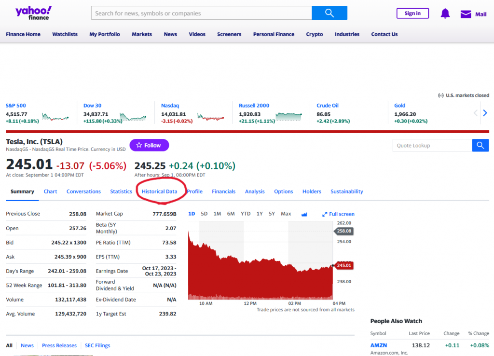The height and width of the screenshot is (356, 494).
Task: Focus the Quote Lookup field
Action: 432,145
